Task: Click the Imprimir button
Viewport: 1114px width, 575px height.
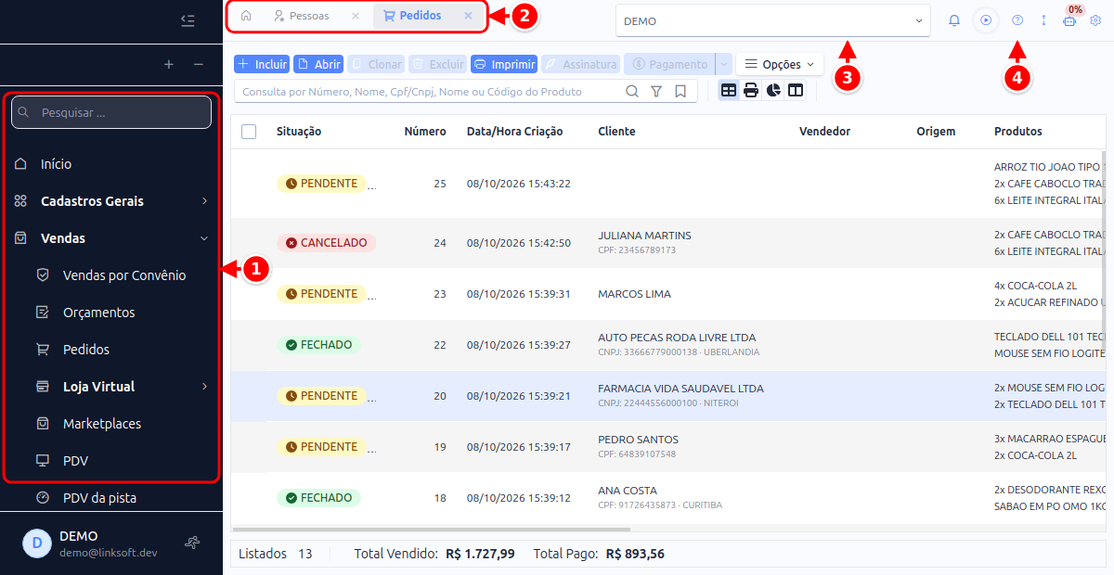Action: point(504,64)
